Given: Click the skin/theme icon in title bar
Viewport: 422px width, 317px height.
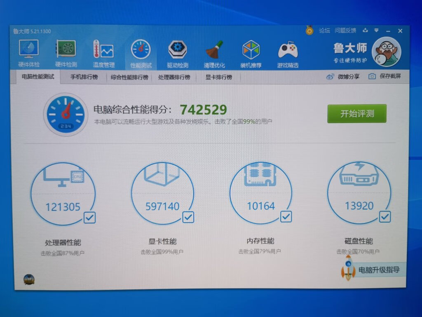Looking at the screenshot, I should (365, 30).
